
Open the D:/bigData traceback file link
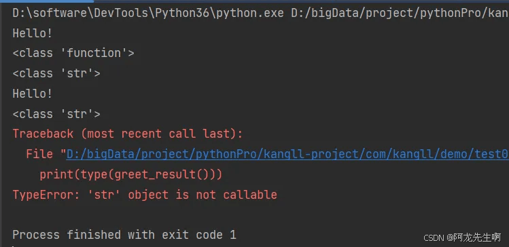click(x=287, y=155)
